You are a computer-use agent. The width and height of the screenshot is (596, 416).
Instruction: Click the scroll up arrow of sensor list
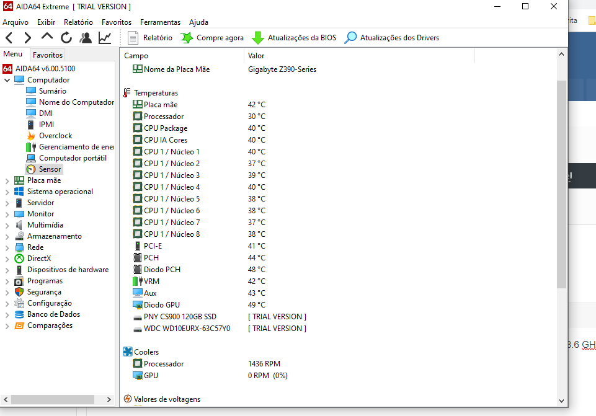click(561, 55)
